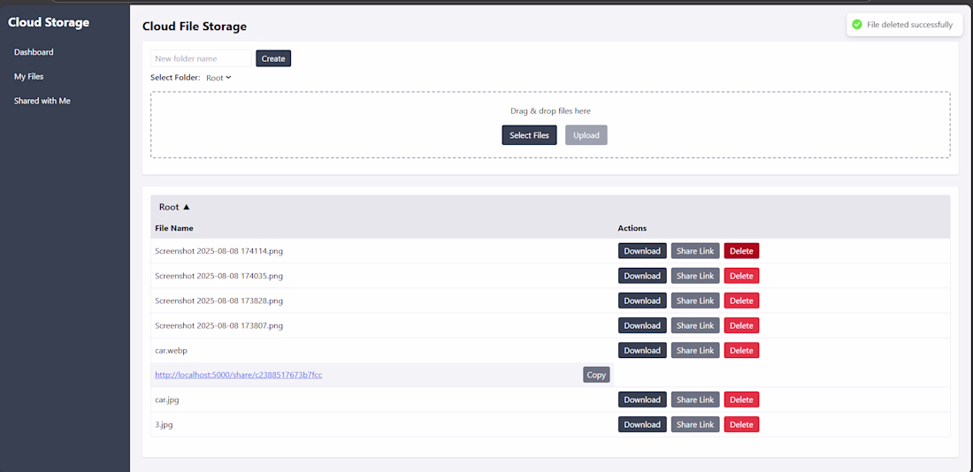Image resolution: width=973 pixels, height=472 pixels.
Task: Delete Screenshot 2025-08-08 173807.png
Action: pyautogui.click(x=741, y=325)
